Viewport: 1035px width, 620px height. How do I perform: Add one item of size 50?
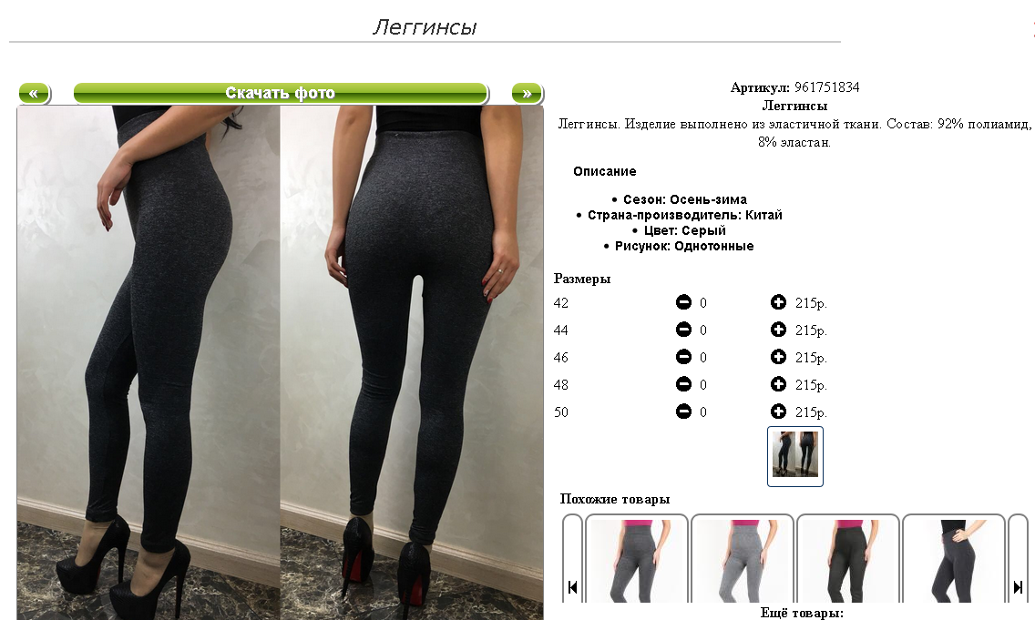tap(778, 412)
